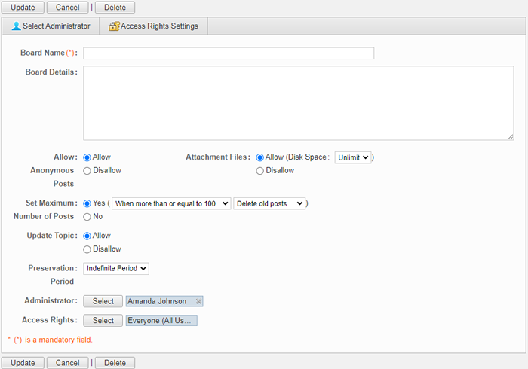
Task: Click the top Update button
Action: 23,8
